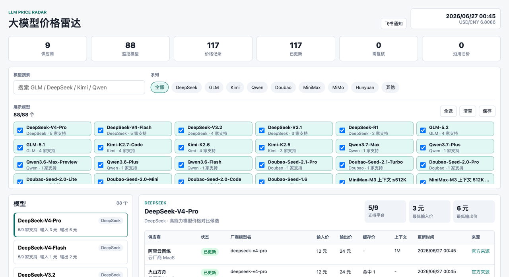Uncheck the Kimi-K2.6 checkbox
Screen dimensions: 509x277
tap(181, 147)
